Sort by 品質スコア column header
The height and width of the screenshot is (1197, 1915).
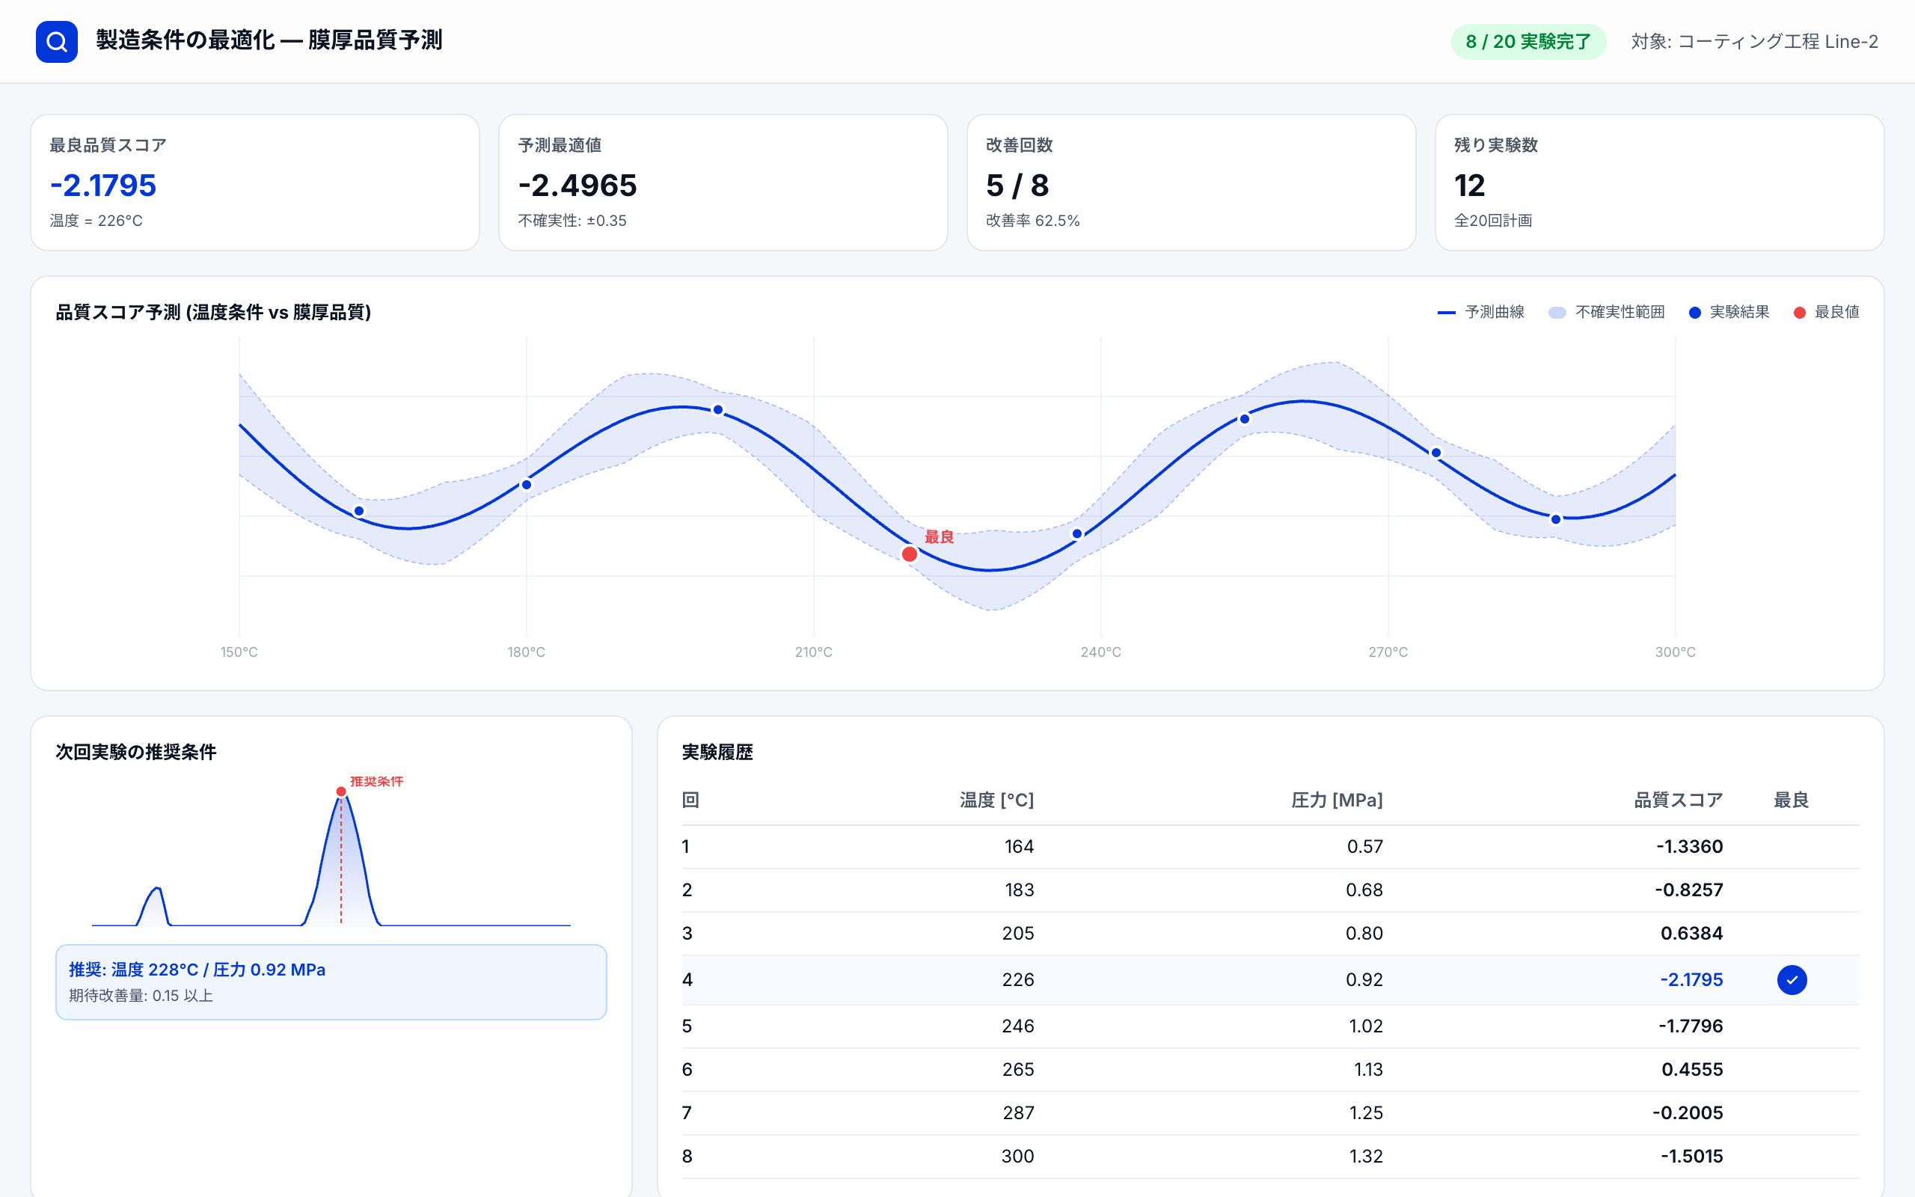click(x=1678, y=800)
